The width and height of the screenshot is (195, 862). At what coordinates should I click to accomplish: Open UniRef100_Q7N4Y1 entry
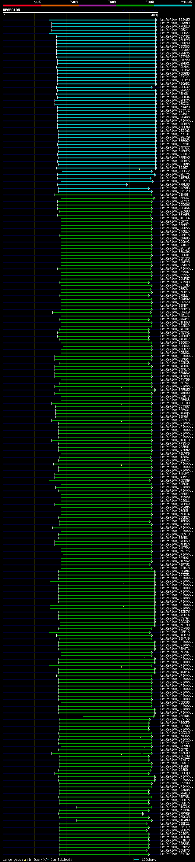(175, 319)
